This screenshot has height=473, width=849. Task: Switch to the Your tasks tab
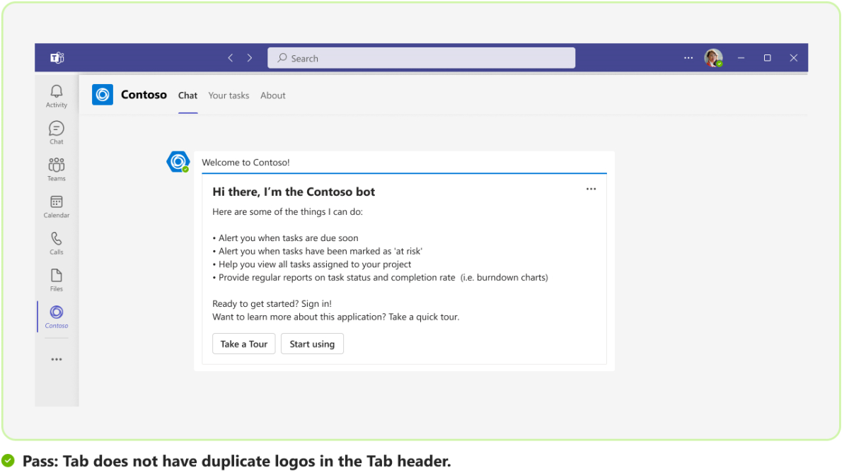(x=229, y=95)
